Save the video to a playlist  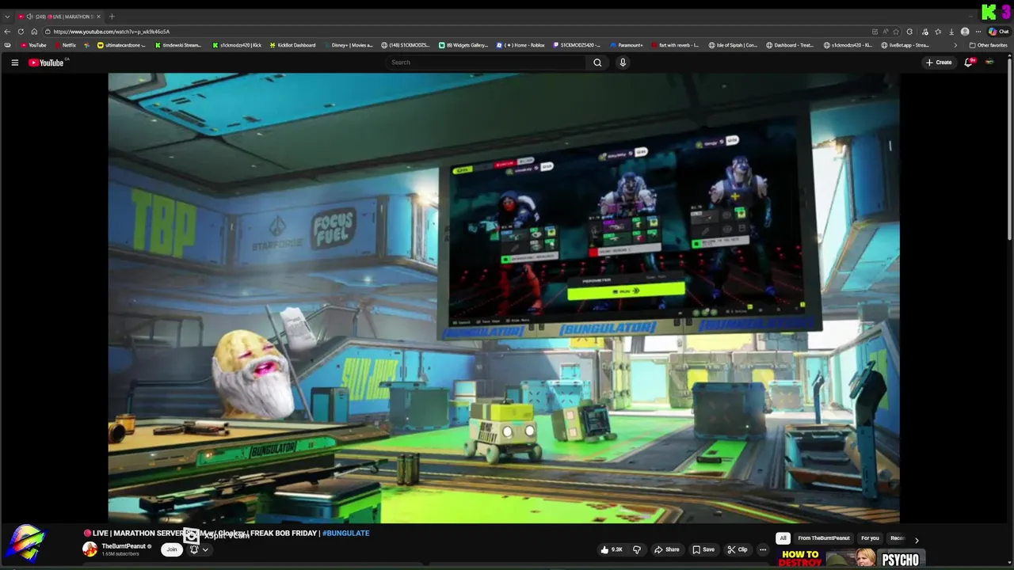point(703,549)
